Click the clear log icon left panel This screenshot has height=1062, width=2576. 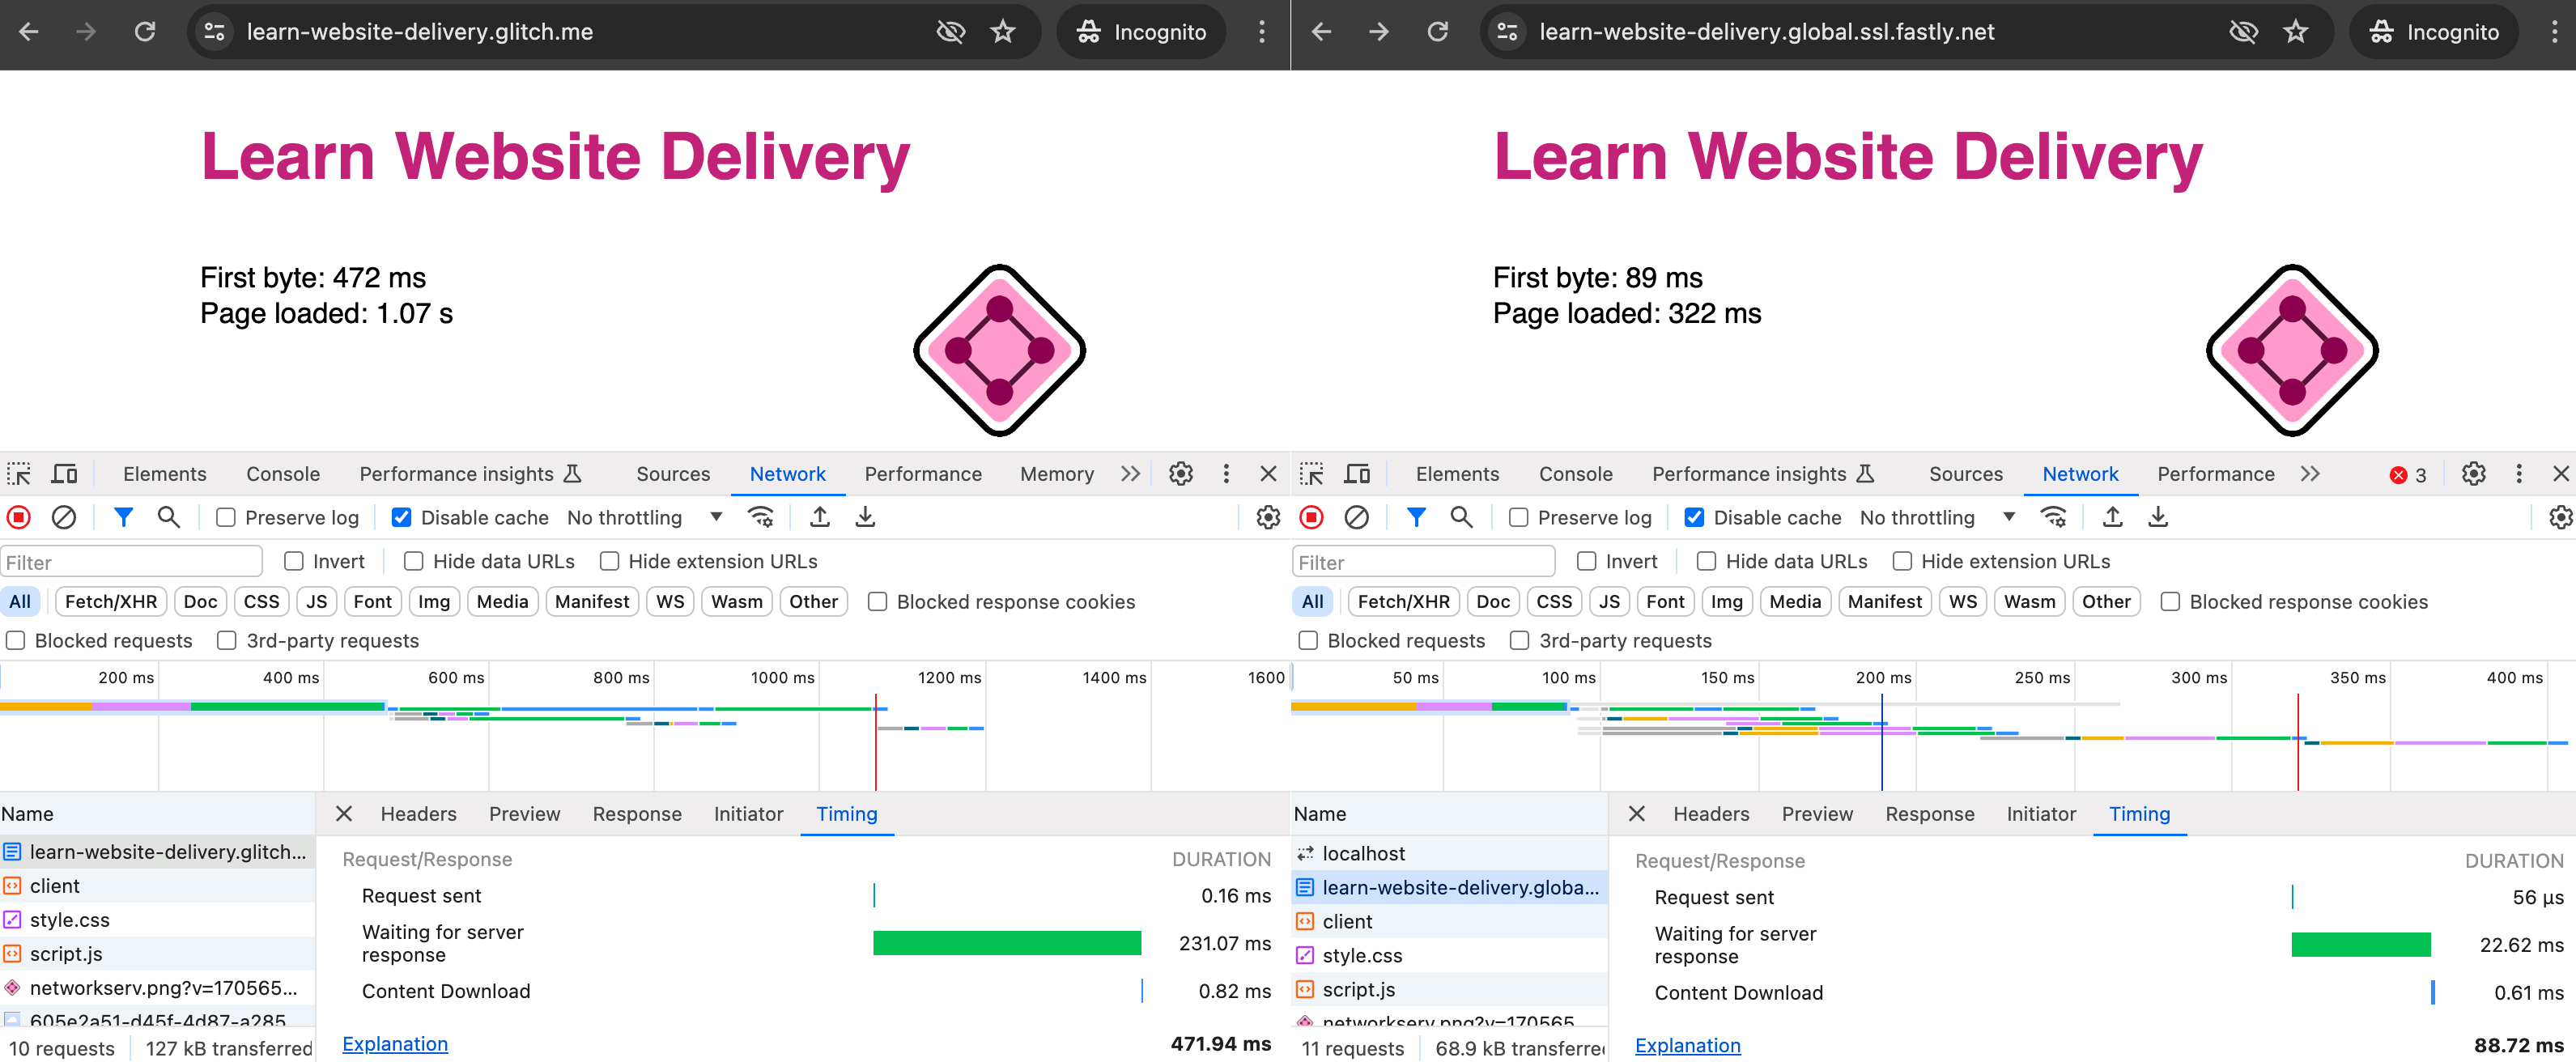[62, 517]
